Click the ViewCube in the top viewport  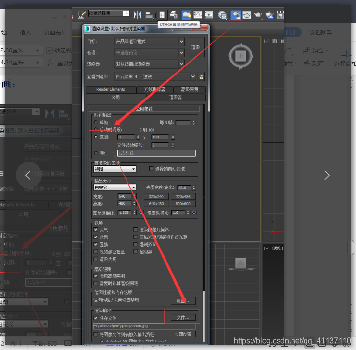(241, 56)
